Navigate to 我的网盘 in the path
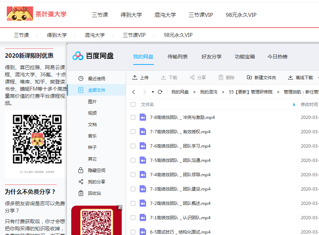The height and width of the screenshot is (235, 319). 180,92
